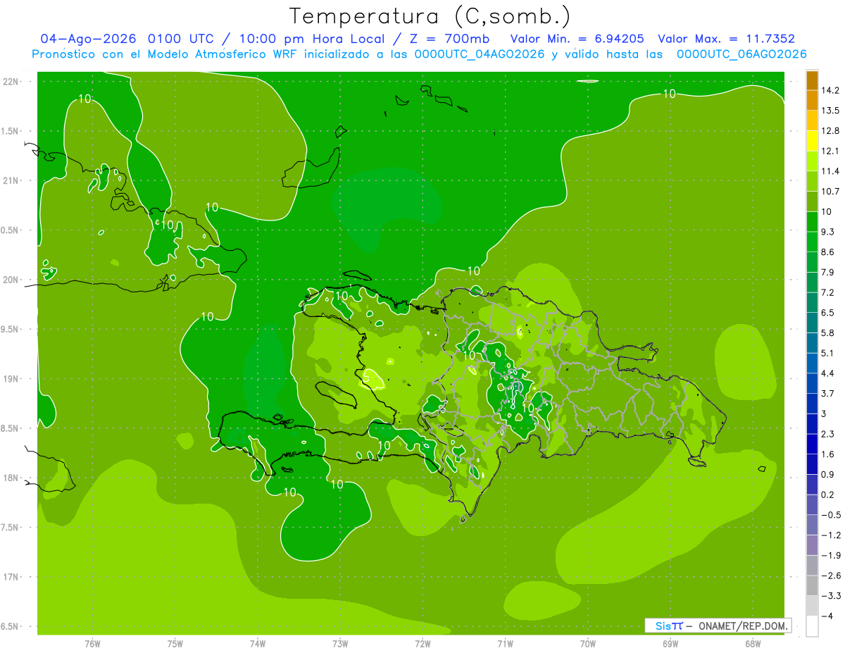Viewport: 845px width, 653px height.
Task: Click '0000UTC_04AGO2026' initialization timestamp
Action: tap(480, 54)
